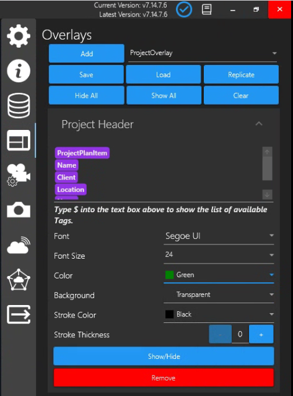Open the ProjectOverlay dropdown
This screenshot has height=396, width=293.
tap(203, 53)
